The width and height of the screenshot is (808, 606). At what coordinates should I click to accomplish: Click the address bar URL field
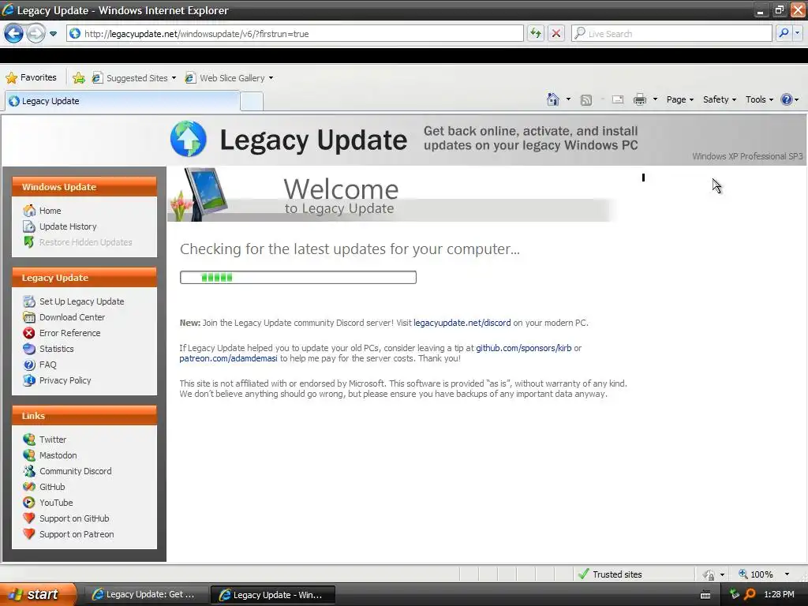(295, 33)
